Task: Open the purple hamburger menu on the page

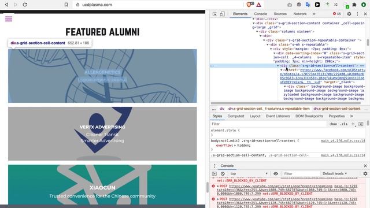Action: click(9, 19)
